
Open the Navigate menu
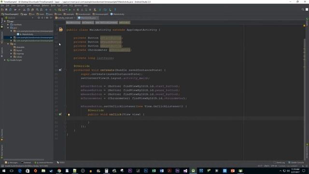(x=21, y=5)
